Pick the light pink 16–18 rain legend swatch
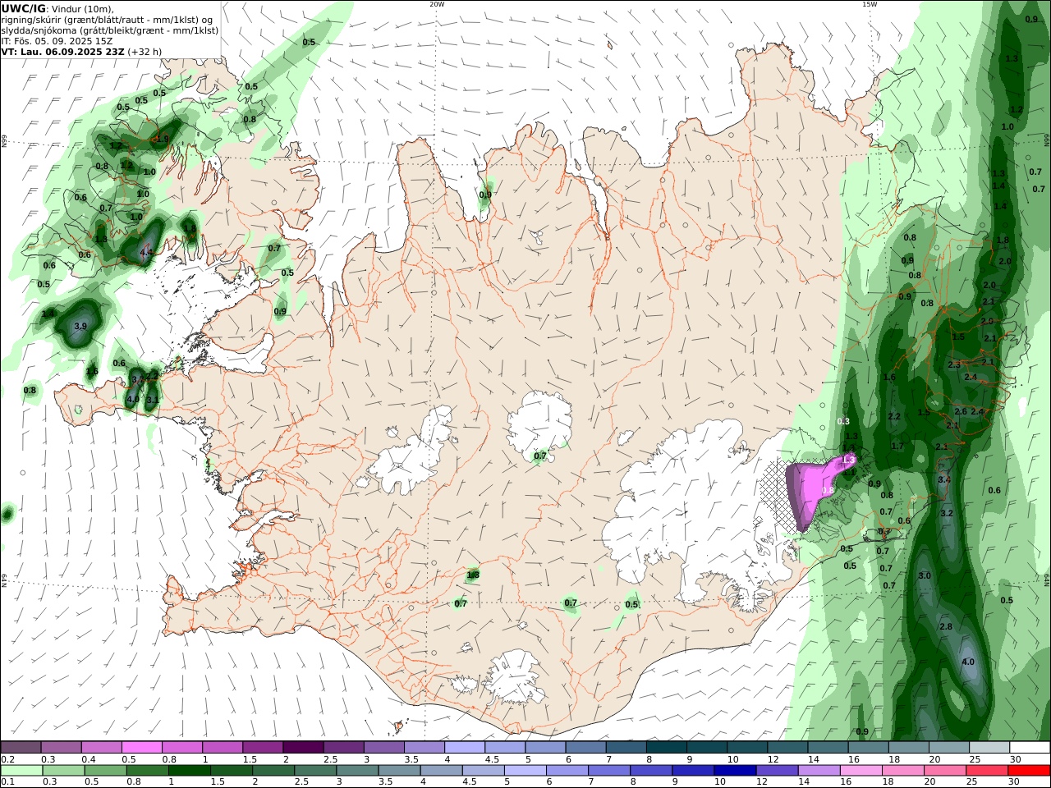Image resolution: width=1051 pixels, height=788 pixels. point(861,770)
